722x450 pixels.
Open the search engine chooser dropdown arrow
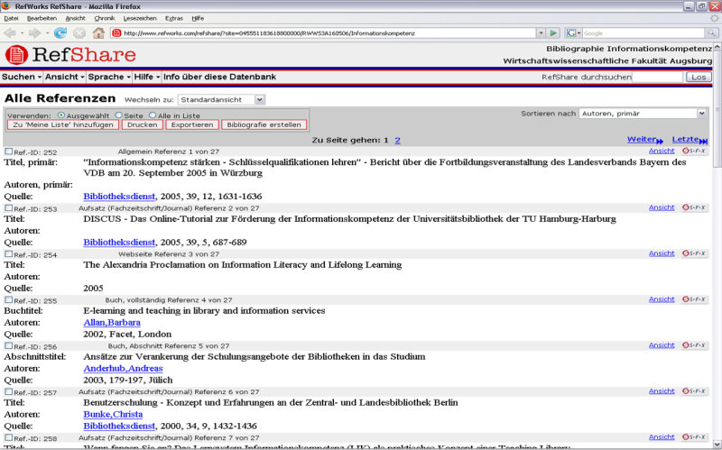[x=579, y=33]
